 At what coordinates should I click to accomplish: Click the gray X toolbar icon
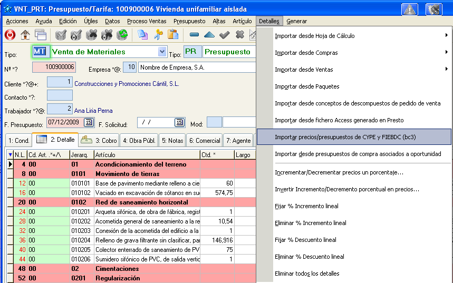click(240, 35)
